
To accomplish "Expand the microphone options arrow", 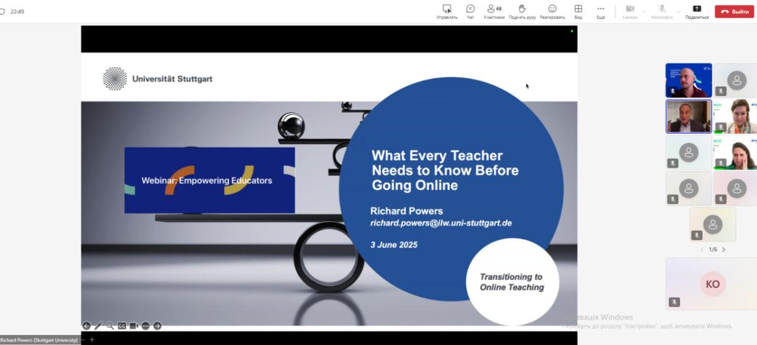I will pos(678,11).
